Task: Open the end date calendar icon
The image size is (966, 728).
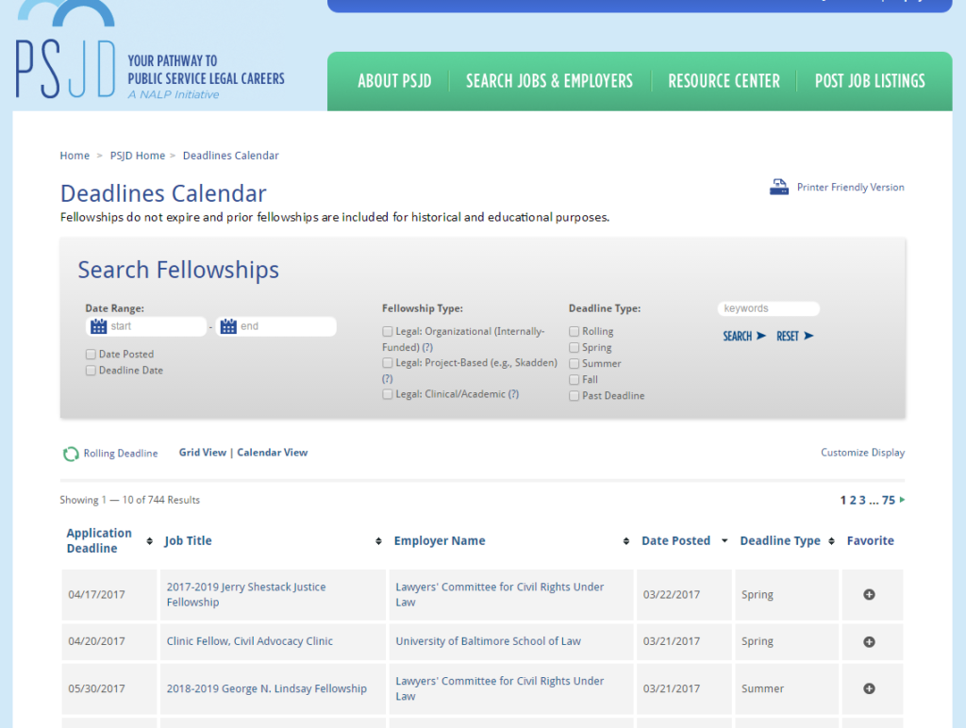Action: [x=228, y=326]
